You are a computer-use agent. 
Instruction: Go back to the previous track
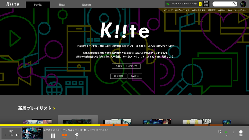[x=5, y=135]
